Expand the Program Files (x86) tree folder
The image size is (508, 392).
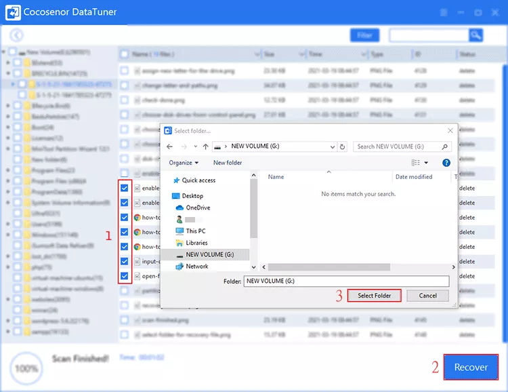[x=8, y=181]
